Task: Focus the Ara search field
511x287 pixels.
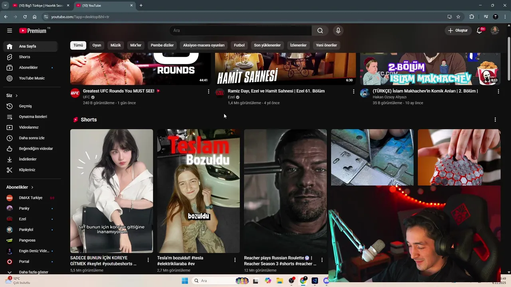Action: pyautogui.click(x=241, y=31)
